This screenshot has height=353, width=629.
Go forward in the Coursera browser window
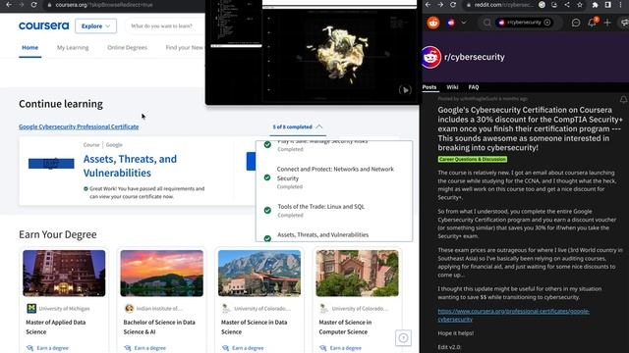click(x=22, y=5)
